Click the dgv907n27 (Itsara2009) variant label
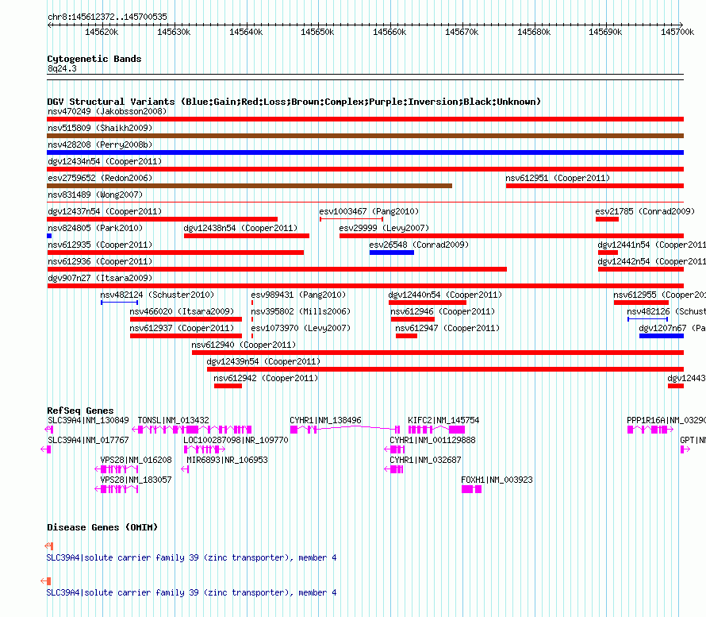The width and height of the screenshot is (706, 617). pos(100,278)
